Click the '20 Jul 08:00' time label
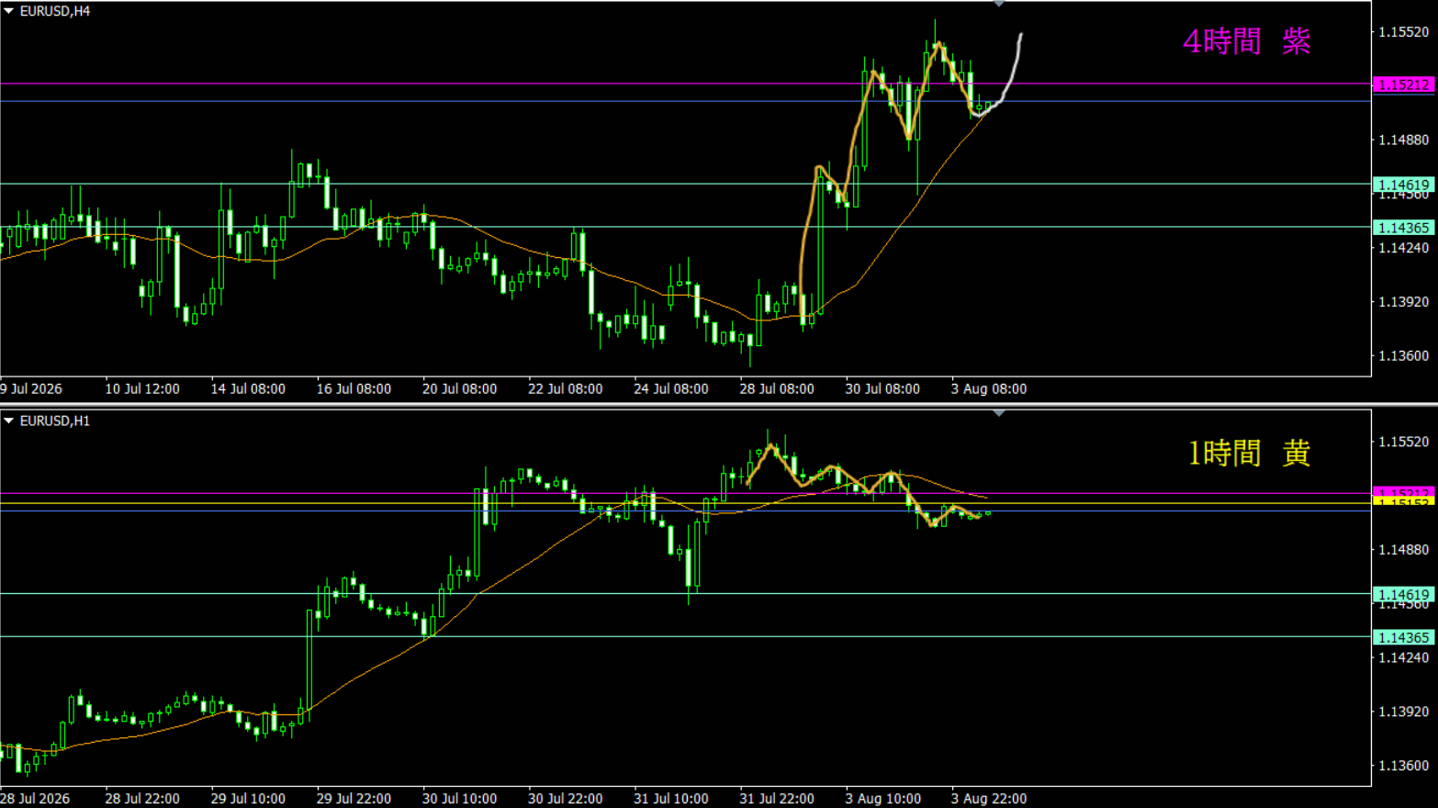Screen dimensions: 1438x808 (459, 389)
